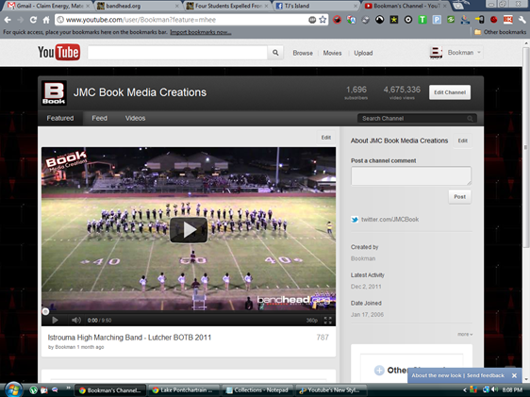Mute the video with the volume icon

point(76,320)
